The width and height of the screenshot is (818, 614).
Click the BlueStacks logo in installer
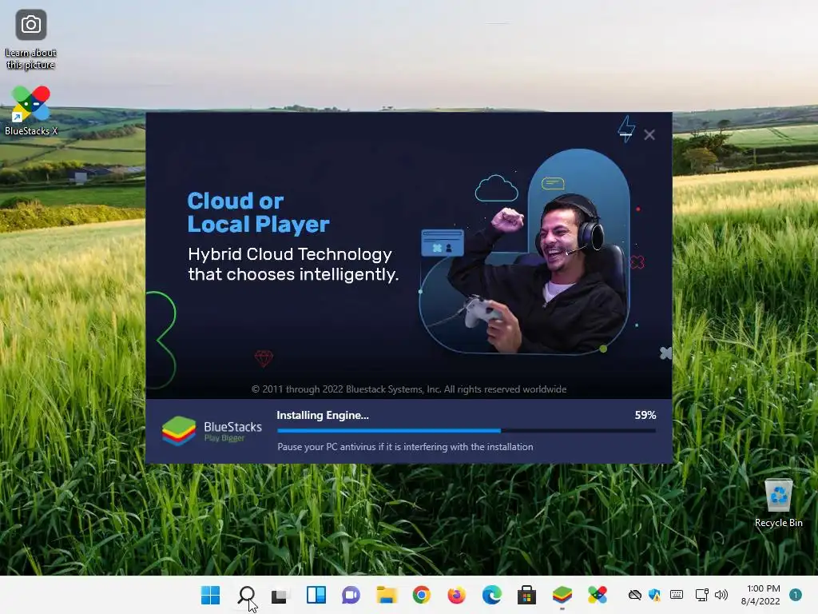point(212,431)
